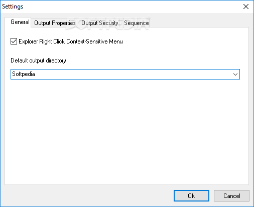Image resolution: width=254 pixels, height=207 pixels.
Task: Untick the Explorer Right Click Context-Sensitive Menu checkbox
Action: tap(14, 41)
